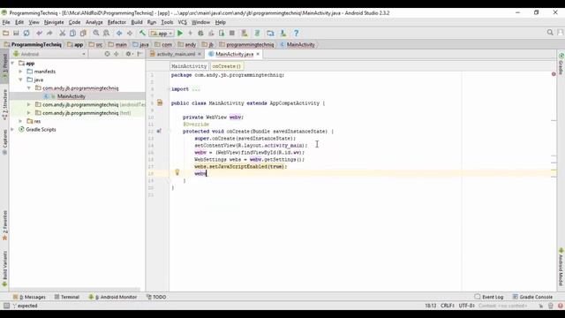565x318 pixels.
Task: Open the TODO tool window
Action: coord(156,297)
